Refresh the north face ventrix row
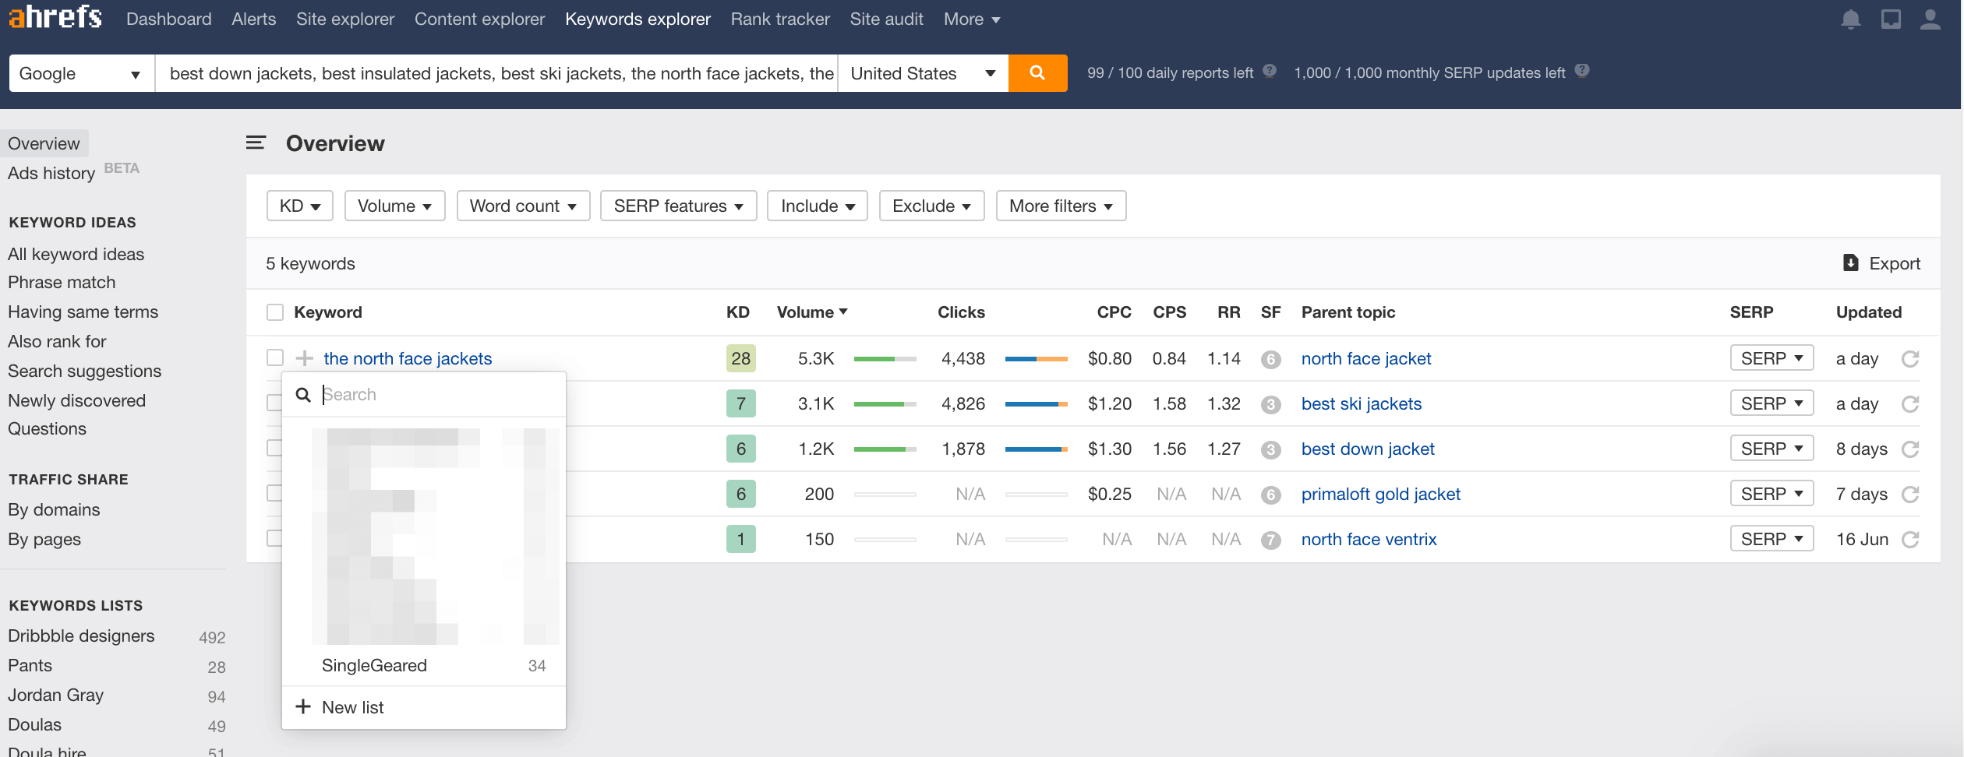 (1909, 540)
